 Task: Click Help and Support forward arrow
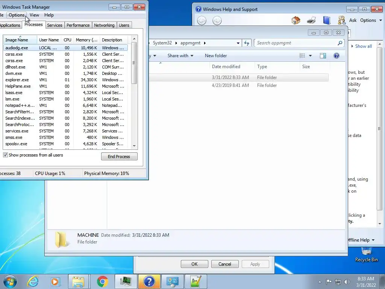(217, 20)
